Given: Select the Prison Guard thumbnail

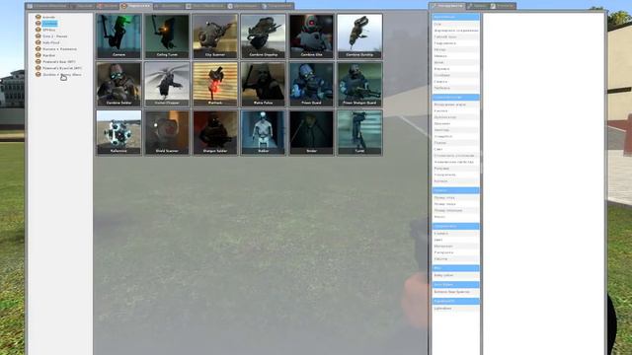Looking at the screenshot, I should click(x=312, y=84).
